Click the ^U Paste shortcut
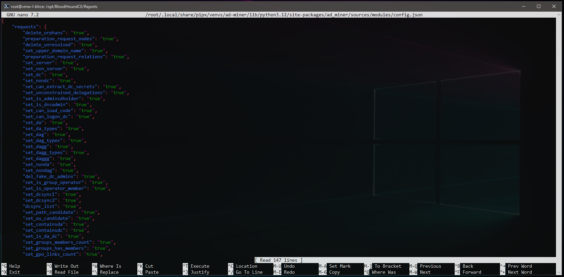 tap(148, 272)
